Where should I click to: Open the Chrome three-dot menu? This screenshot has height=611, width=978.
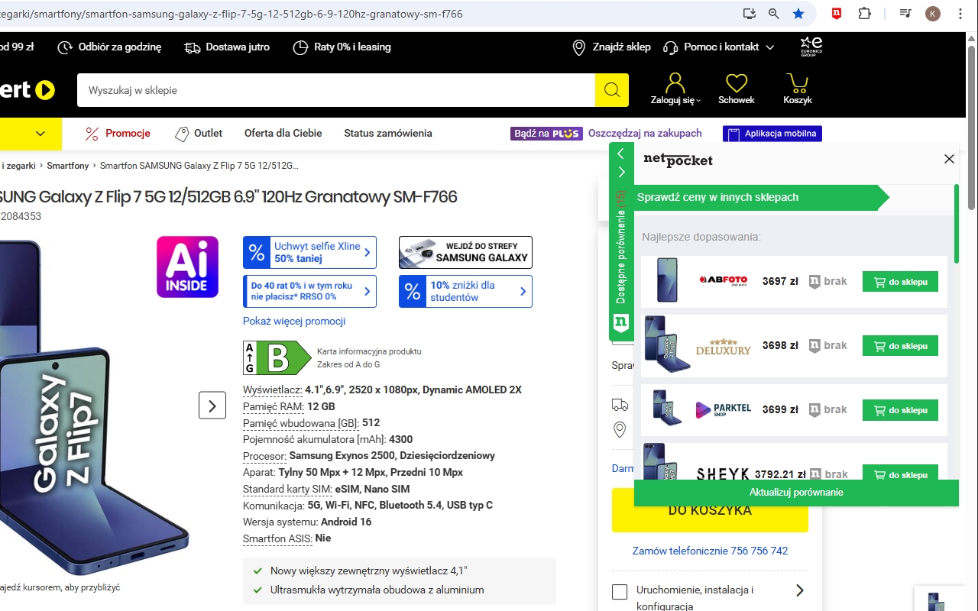point(960,14)
